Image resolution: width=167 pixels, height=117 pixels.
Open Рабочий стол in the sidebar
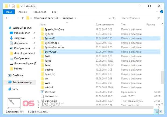(x=22, y=33)
